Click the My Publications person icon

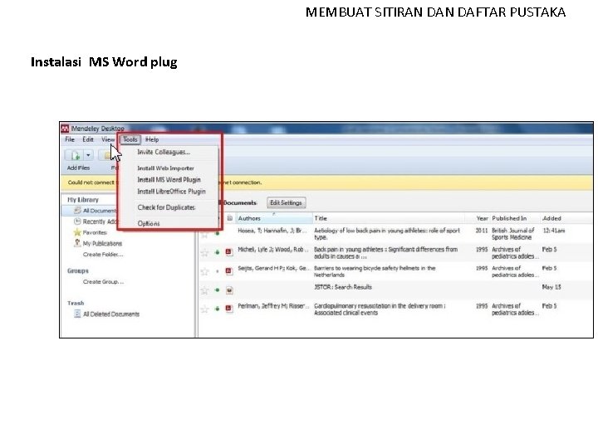[77, 243]
